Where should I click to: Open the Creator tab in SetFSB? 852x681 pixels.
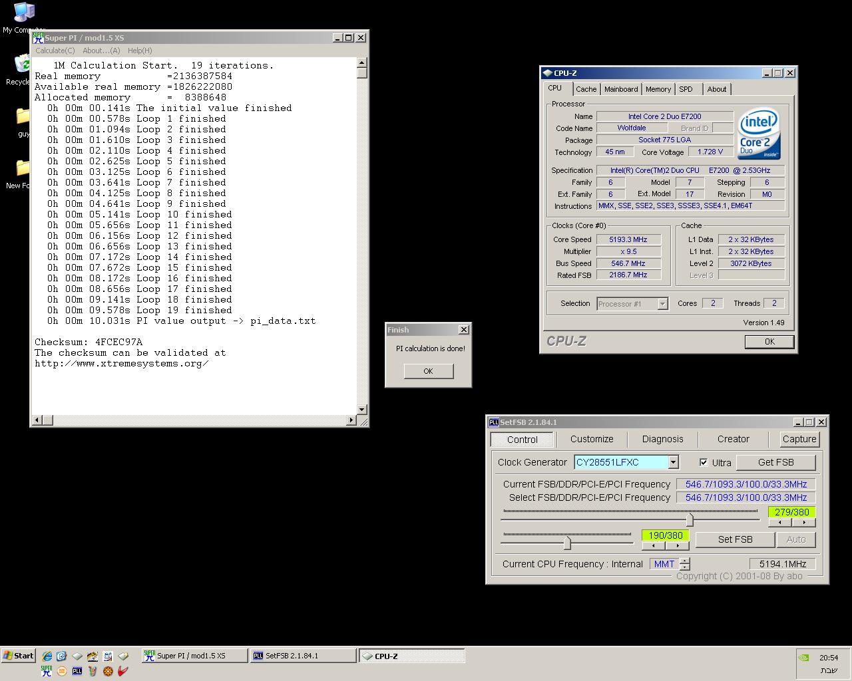coord(733,439)
